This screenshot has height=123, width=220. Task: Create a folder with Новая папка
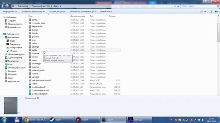106,12
